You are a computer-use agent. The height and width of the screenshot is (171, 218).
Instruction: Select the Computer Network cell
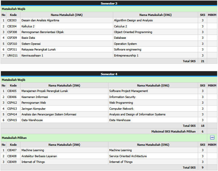[121, 109]
